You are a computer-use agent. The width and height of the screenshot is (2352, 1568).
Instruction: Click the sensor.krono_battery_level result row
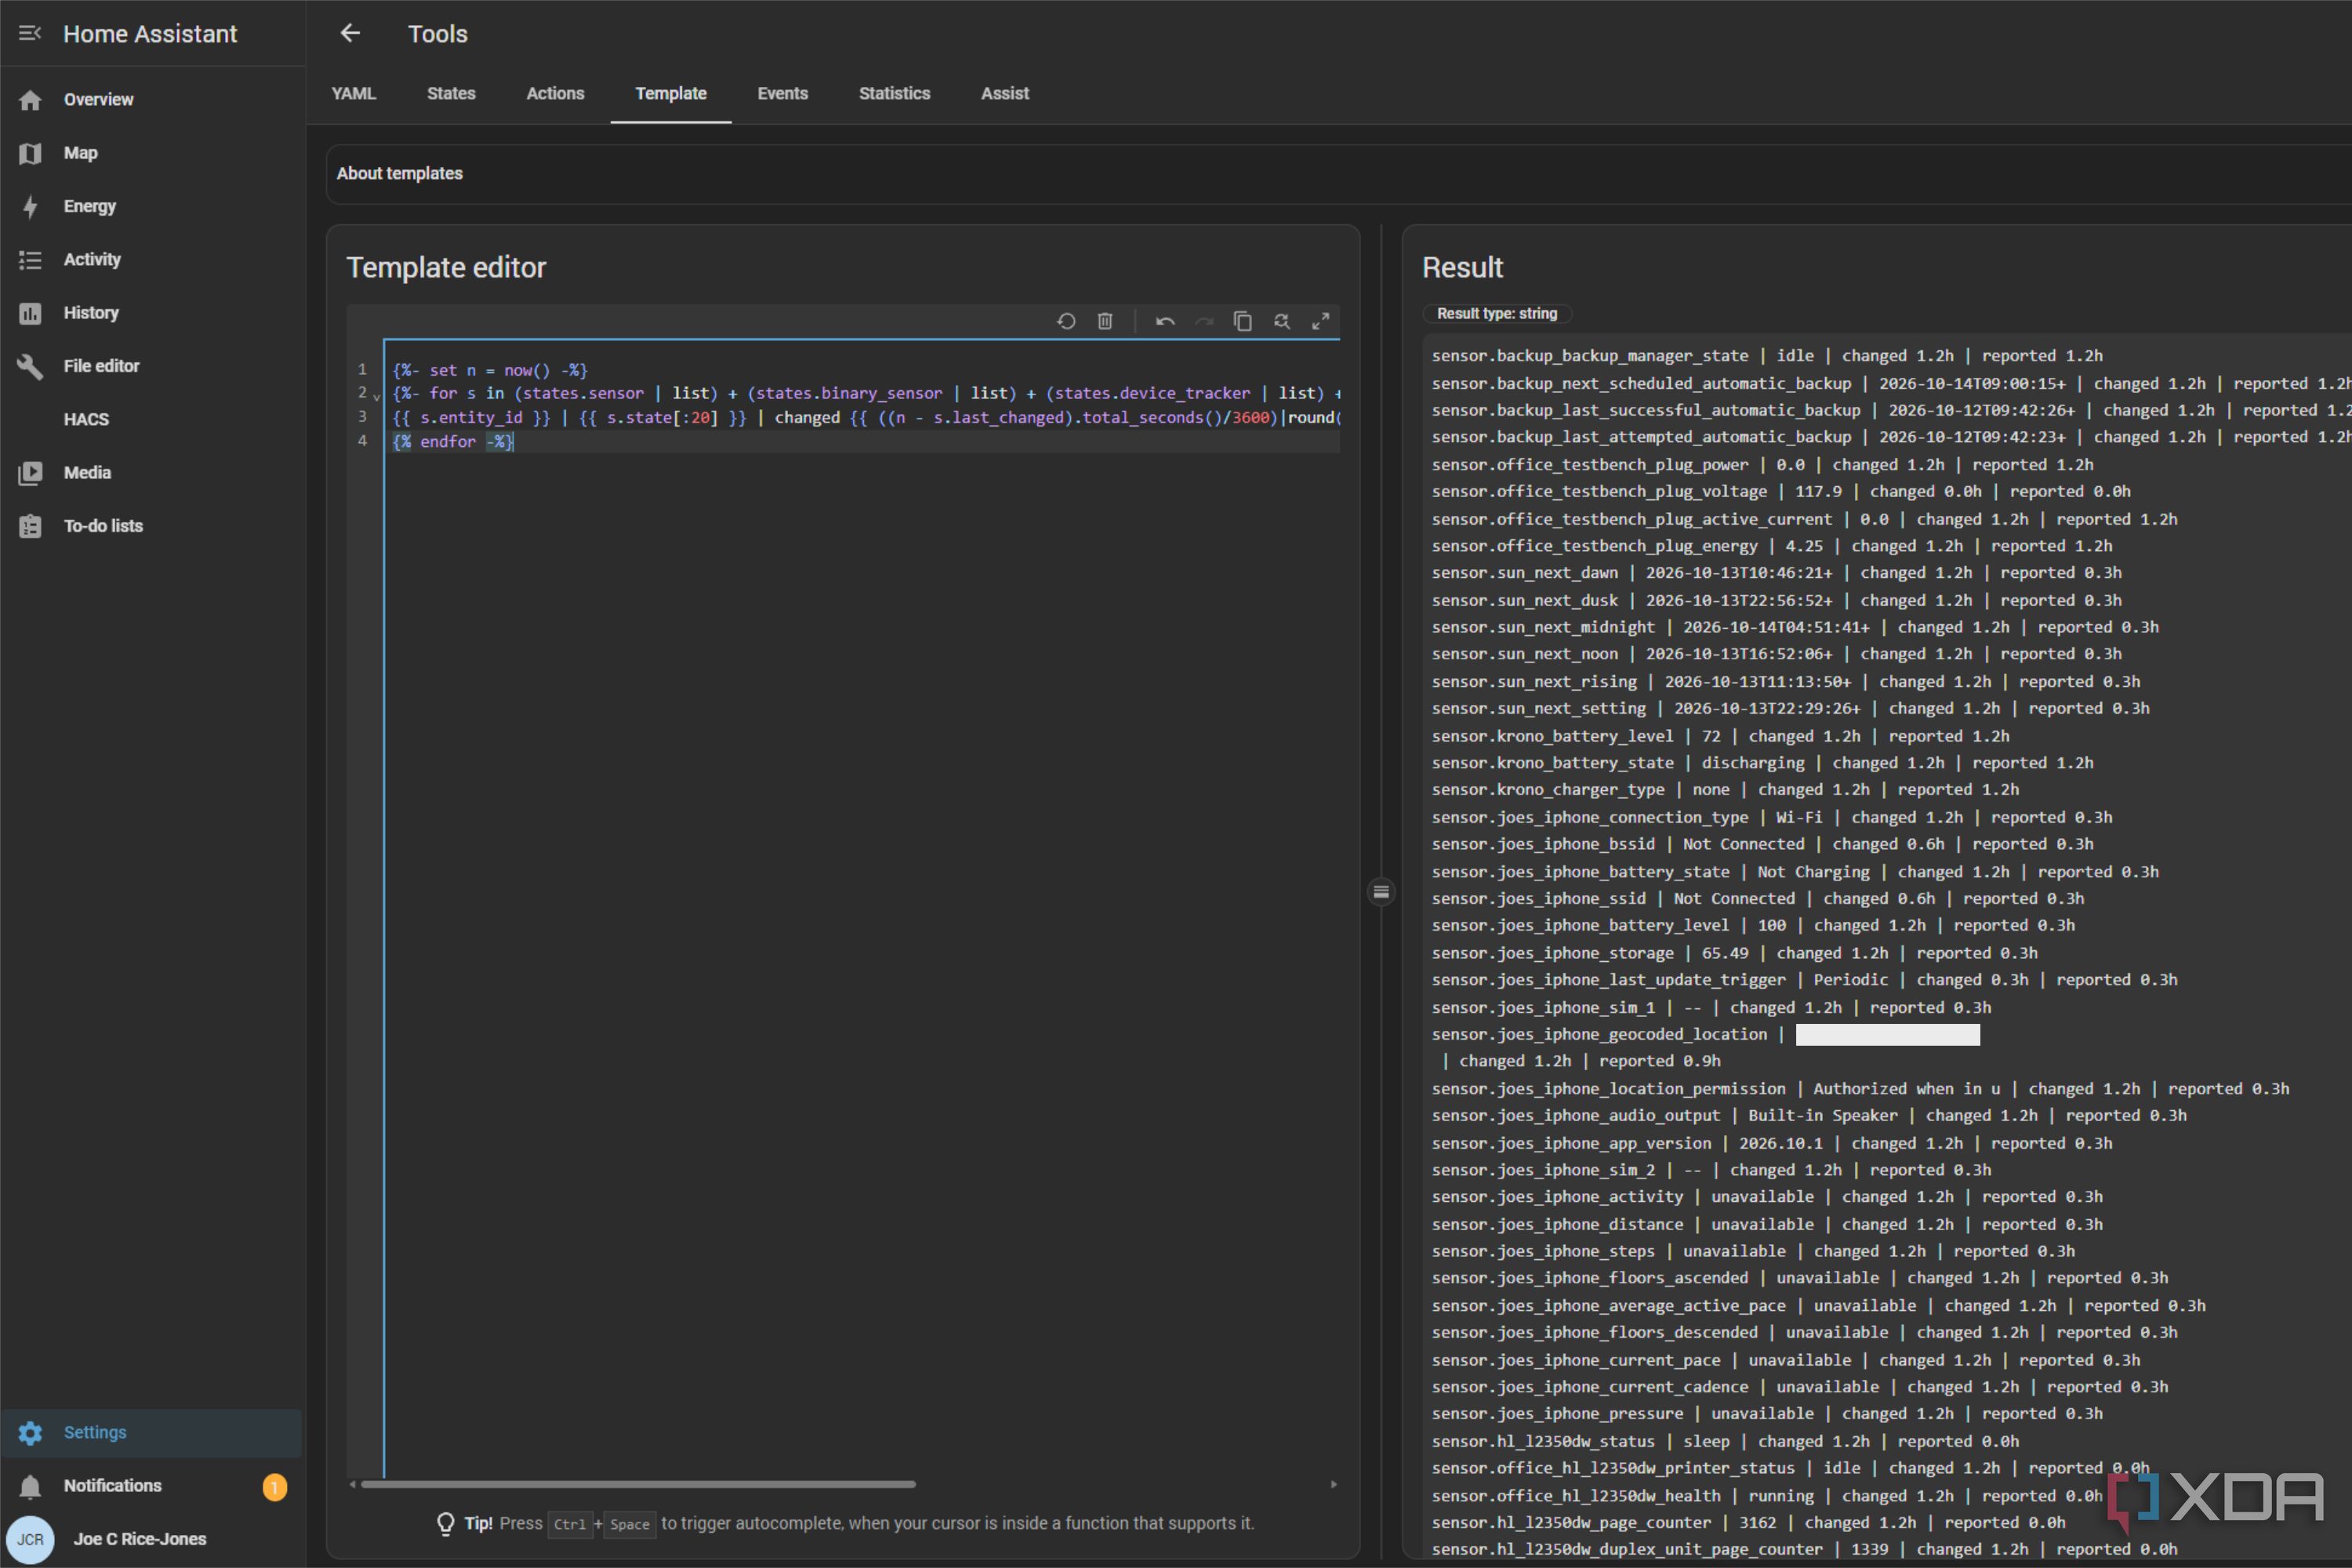coord(1720,736)
